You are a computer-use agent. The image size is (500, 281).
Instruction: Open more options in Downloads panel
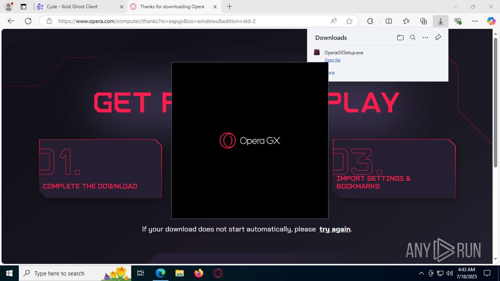(425, 37)
